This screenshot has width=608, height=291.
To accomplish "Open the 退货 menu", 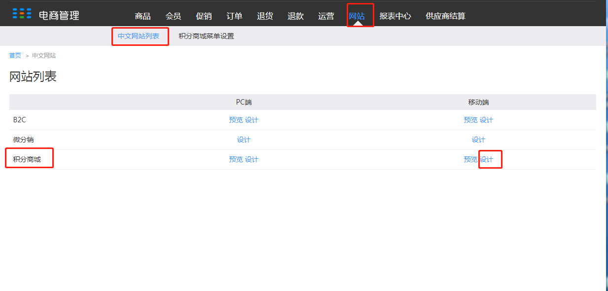I will tap(265, 16).
